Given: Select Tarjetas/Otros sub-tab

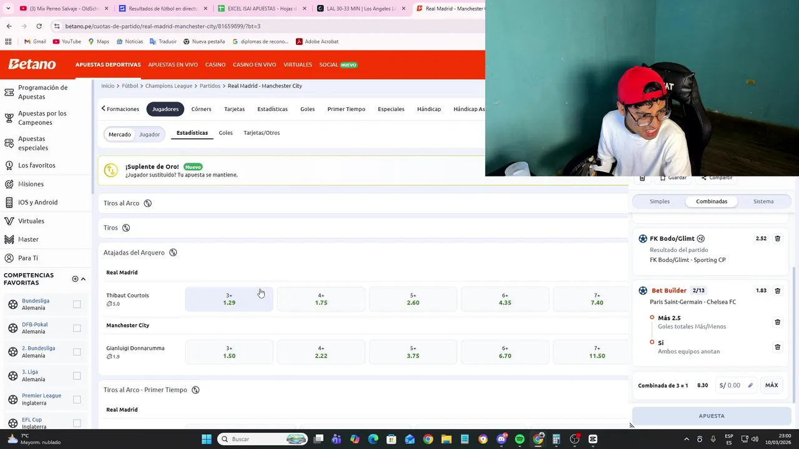Looking at the screenshot, I should [x=262, y=133].
